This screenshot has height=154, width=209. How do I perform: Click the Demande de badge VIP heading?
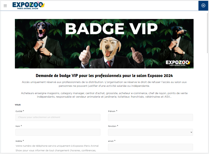click(104, 76)
